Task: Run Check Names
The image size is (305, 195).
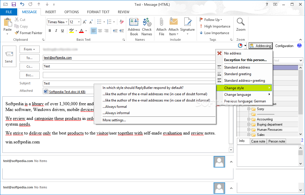Action: [147, 27]
